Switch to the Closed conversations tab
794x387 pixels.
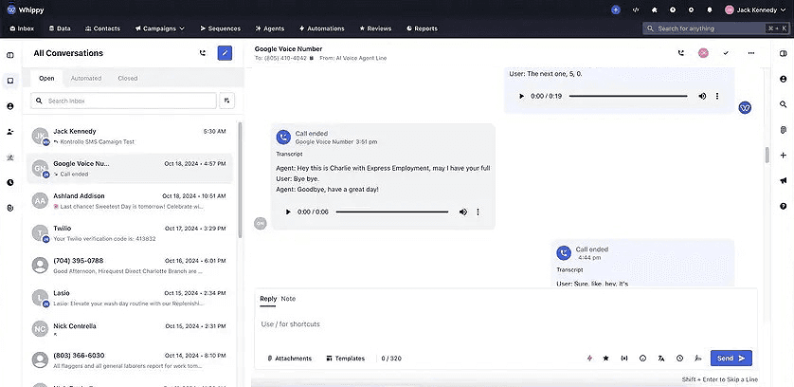point(128,78)
